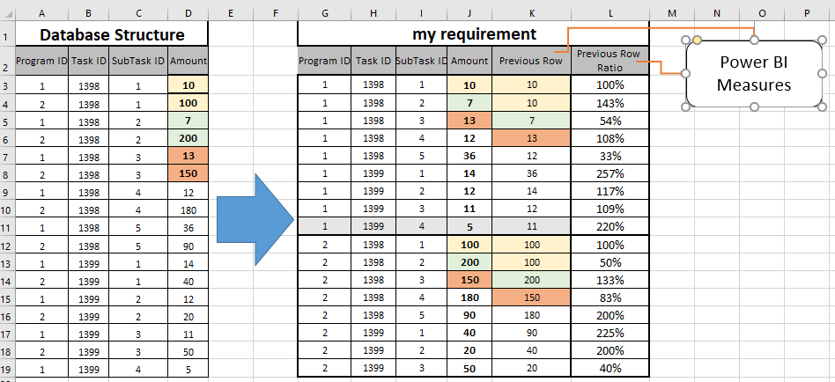The image size is (835, 382).
Task: Select cell J5 with orange amount 13
Action: pos(469,121)
